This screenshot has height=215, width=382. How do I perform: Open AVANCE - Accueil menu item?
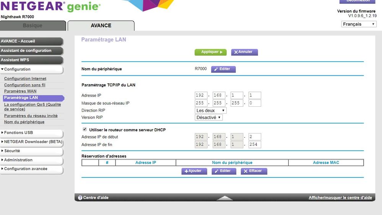32,41
